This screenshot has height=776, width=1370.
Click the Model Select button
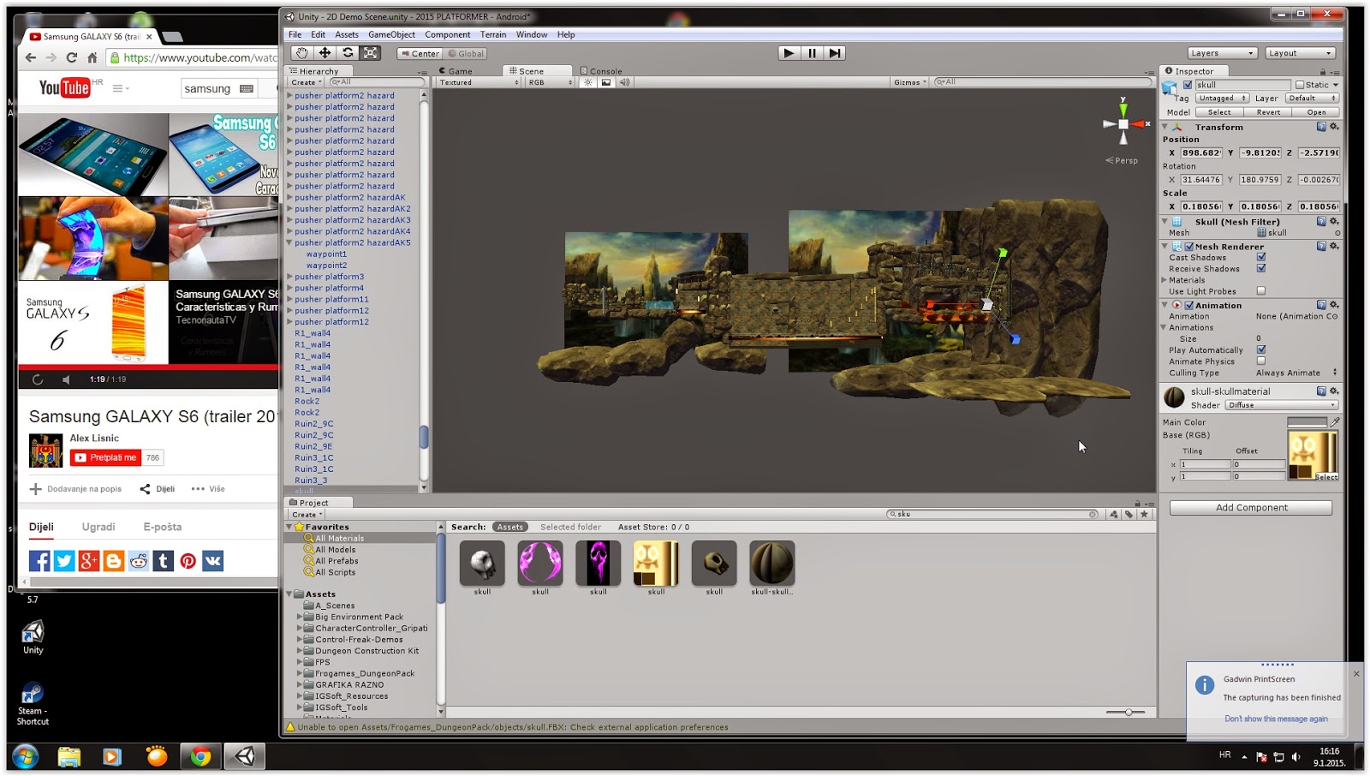coord(1219,112)
